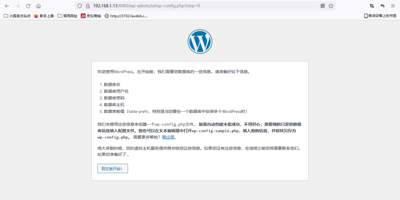Viewport: 400px width, 200px height.
Task: Click the list item 数据表前缀
Action: pos(176,112)
